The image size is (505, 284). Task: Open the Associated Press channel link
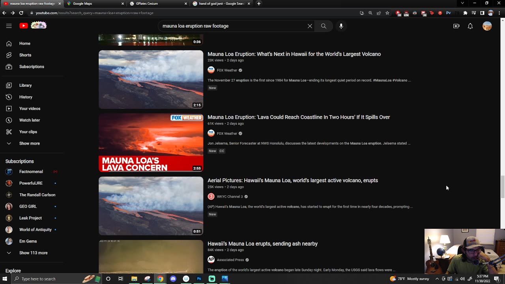pyautogui.click(x=230, y=260)
